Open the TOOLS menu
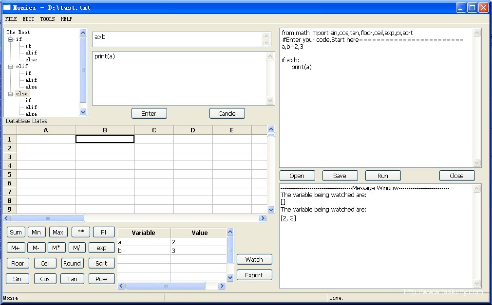 [47, 19]
